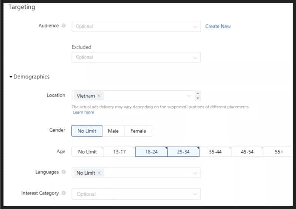Select Male gender option
Viewport: 296px width, 209px height.
[x=113, y=131]
